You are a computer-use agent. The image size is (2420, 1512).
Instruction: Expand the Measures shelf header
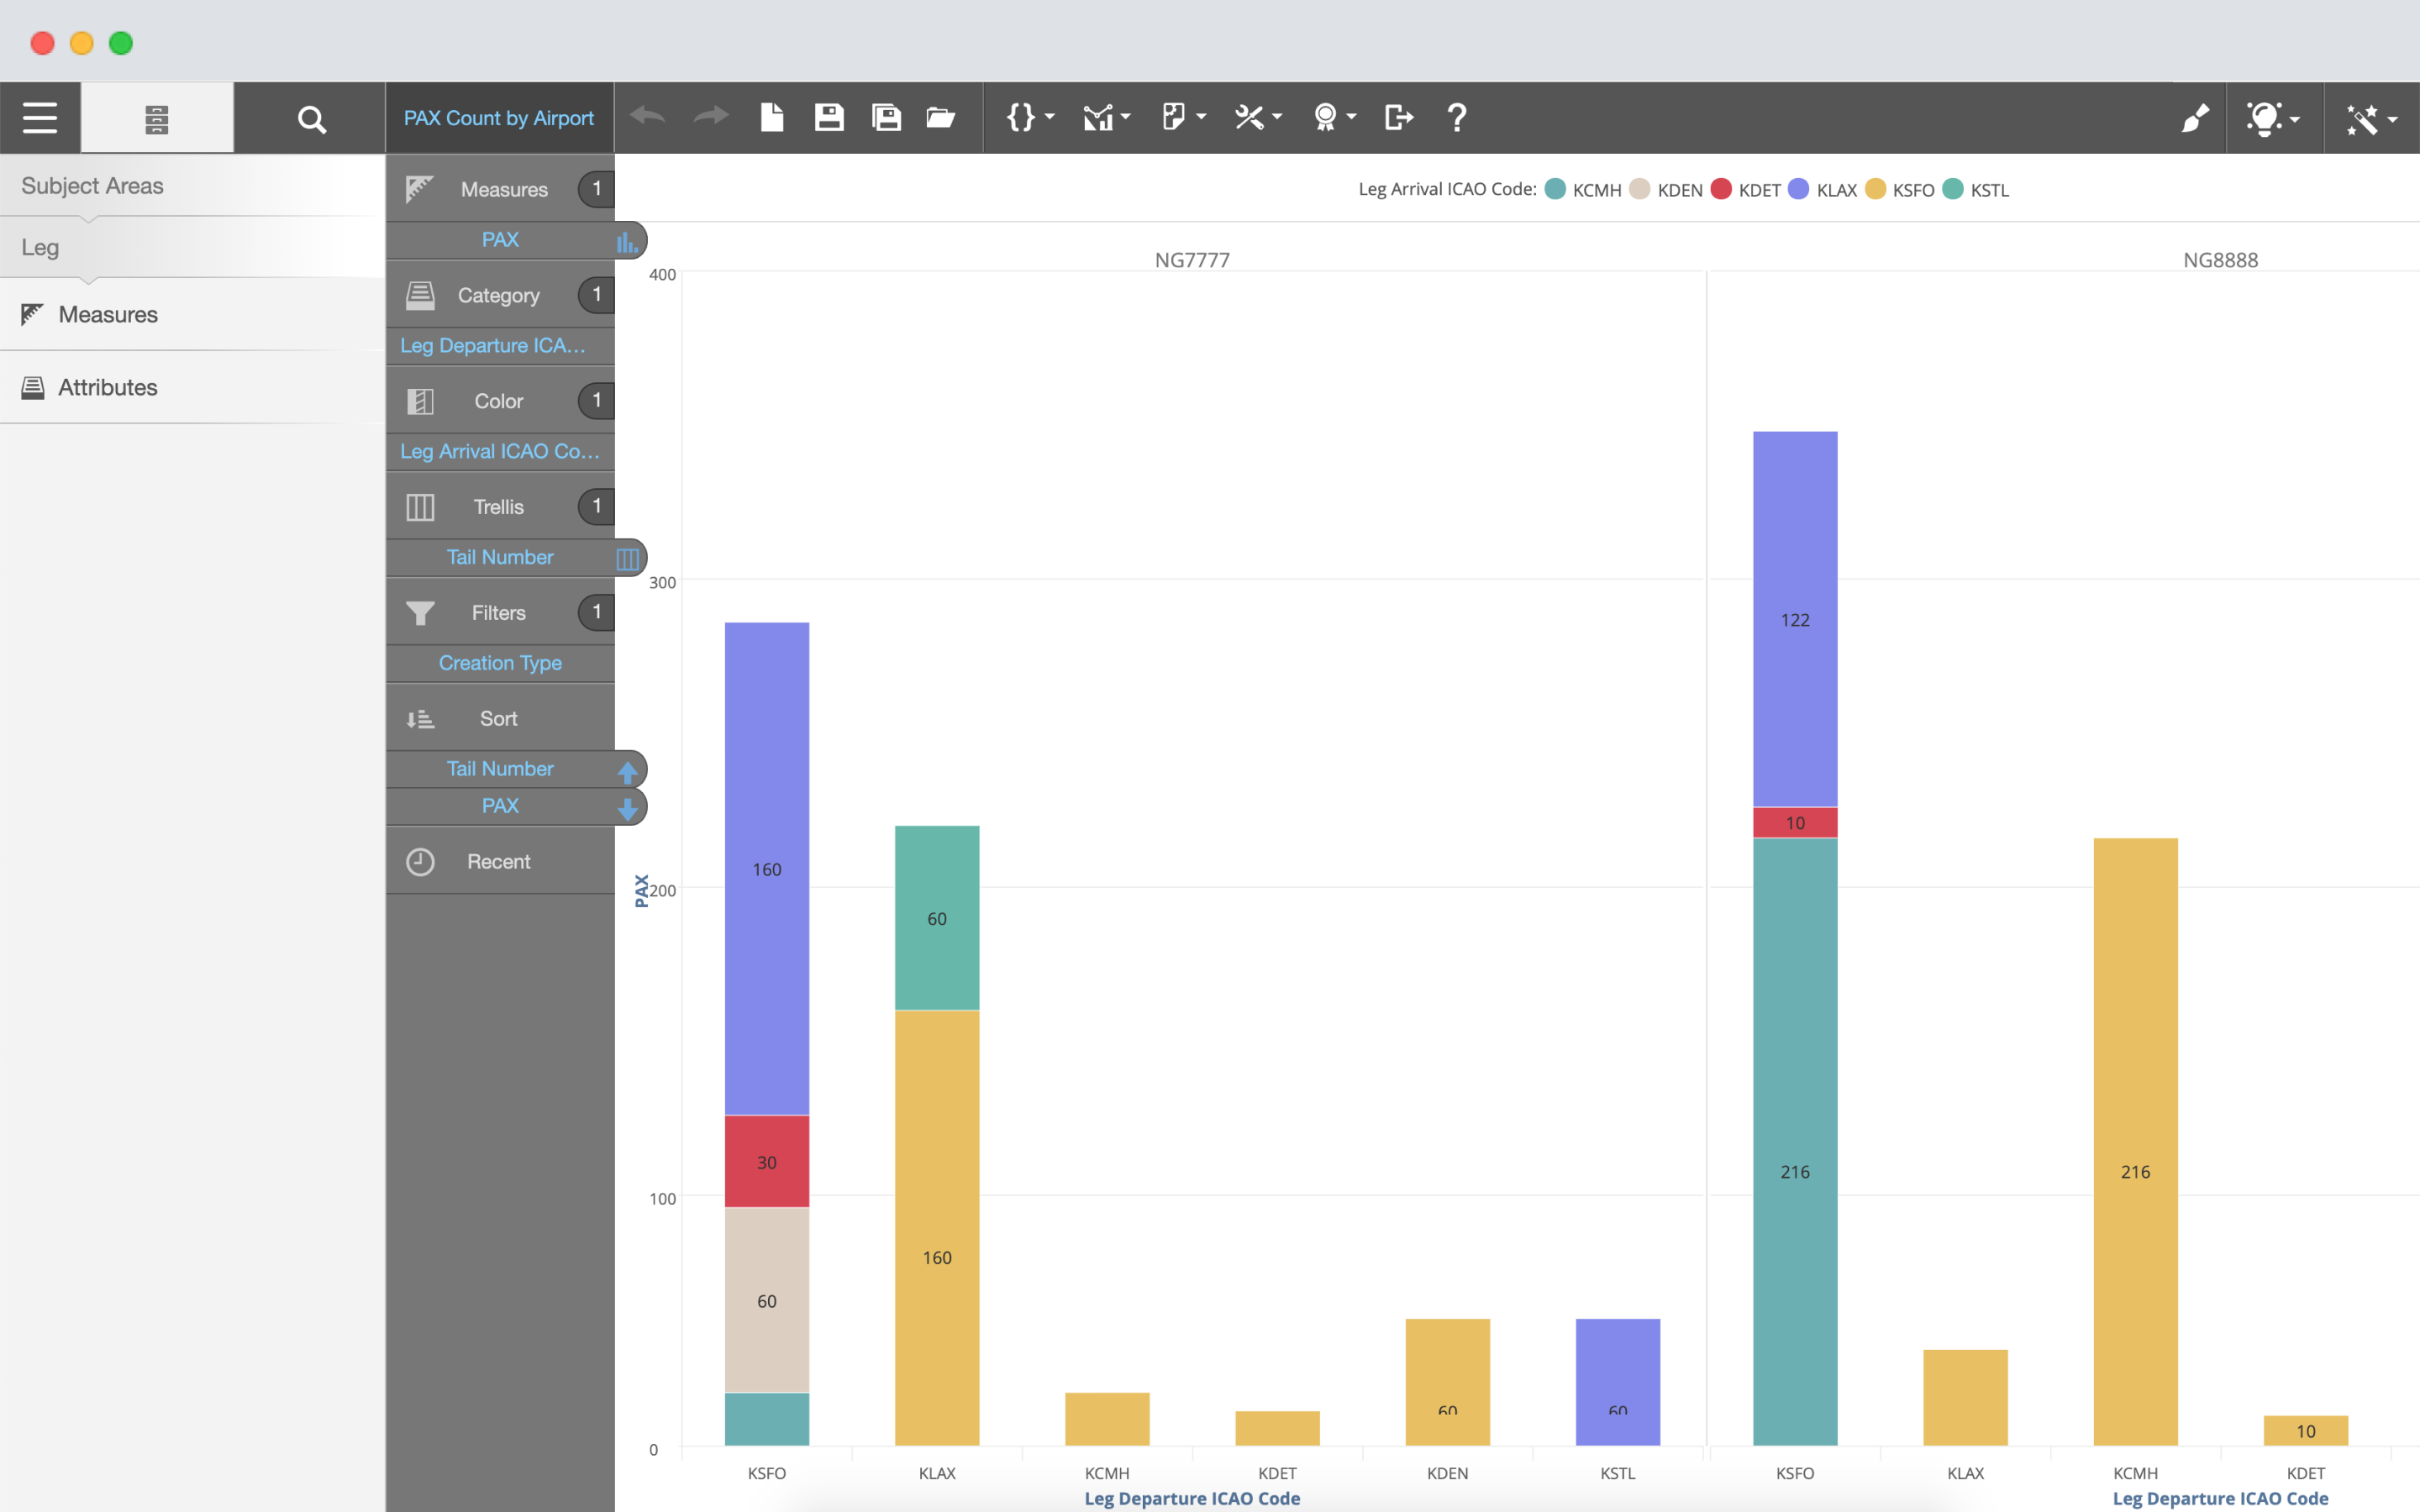click(x=500, y=189)
